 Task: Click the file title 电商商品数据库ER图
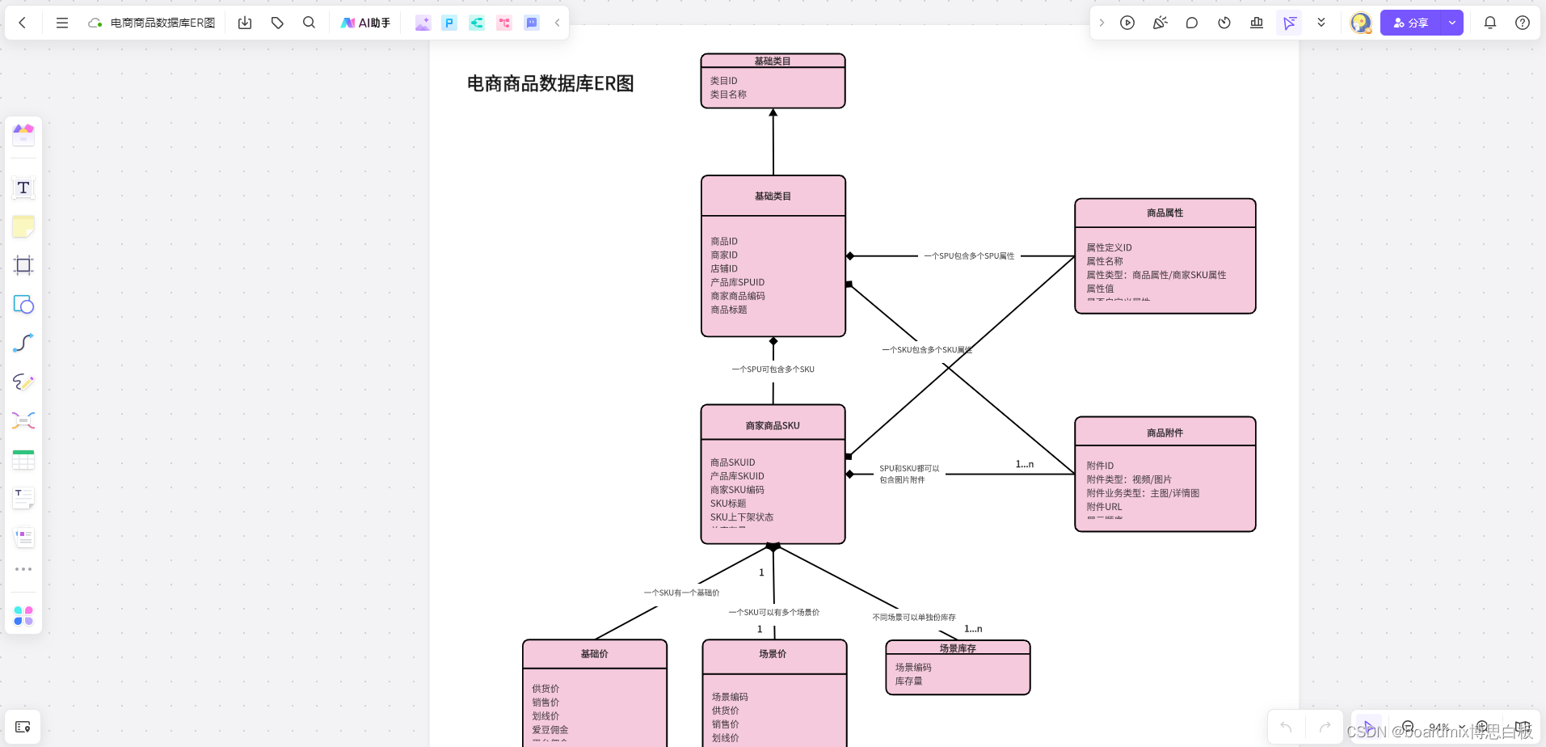point(162,23)
